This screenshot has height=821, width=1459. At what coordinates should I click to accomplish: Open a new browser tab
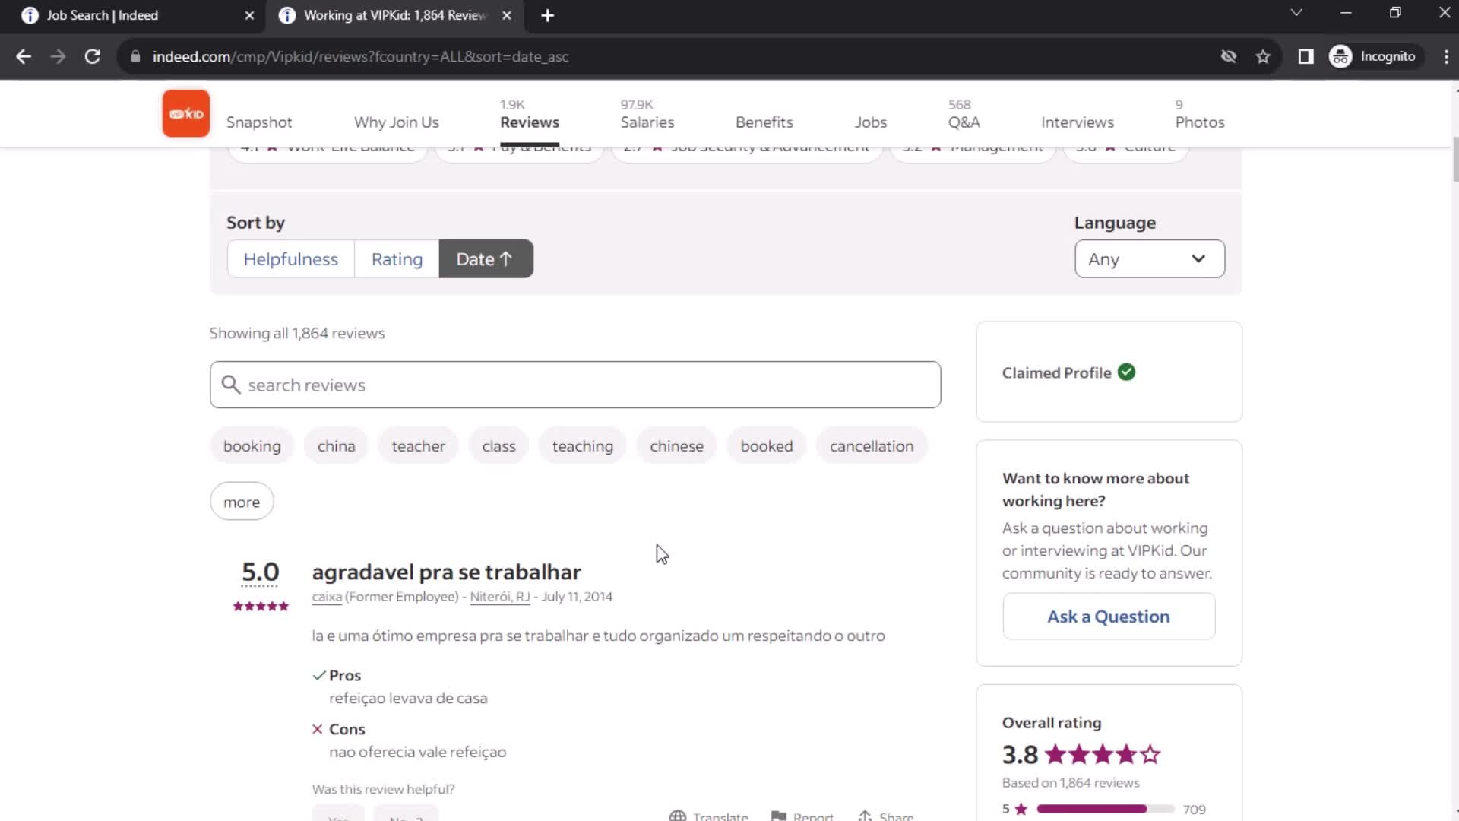547,15
